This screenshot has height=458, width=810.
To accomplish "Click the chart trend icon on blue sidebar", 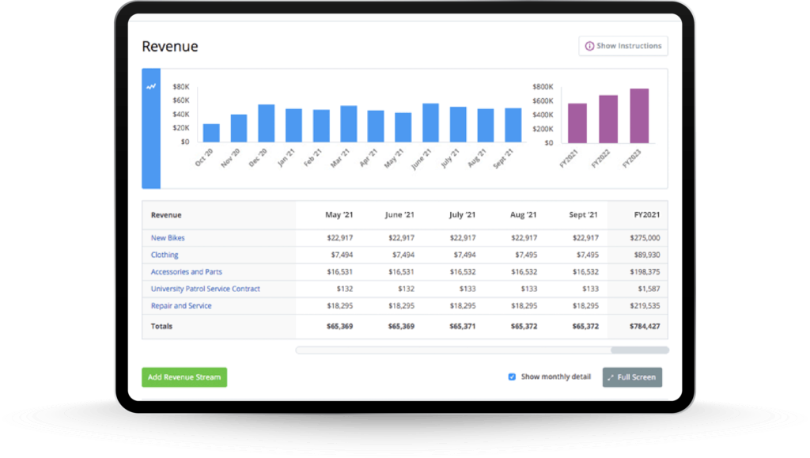I will [151, 87].
